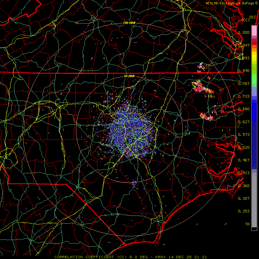Click the 50 NMI range ring label
Screen dimensions: 259x259
pos(129,76)
